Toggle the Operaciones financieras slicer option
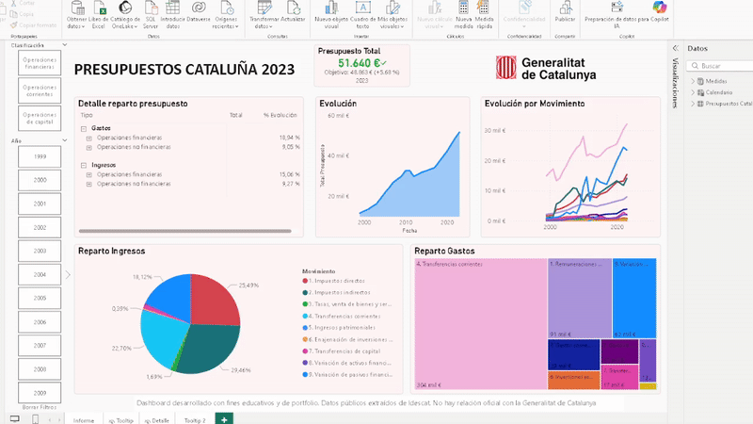753x424 pixels. coord(40,63)
